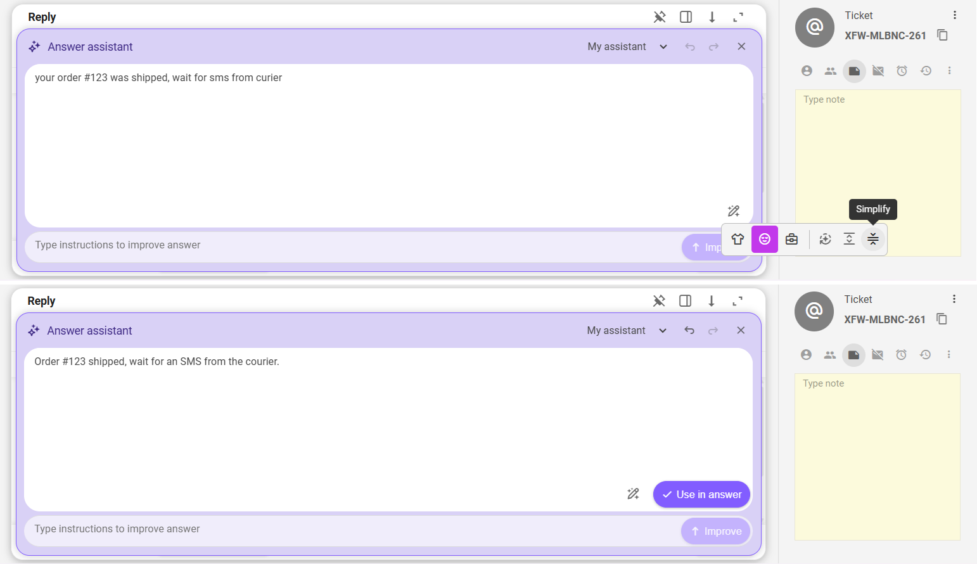This screenshot has height=564, width=977.
Task: Click the Use in answer button
Action: (x=701, y=494)
